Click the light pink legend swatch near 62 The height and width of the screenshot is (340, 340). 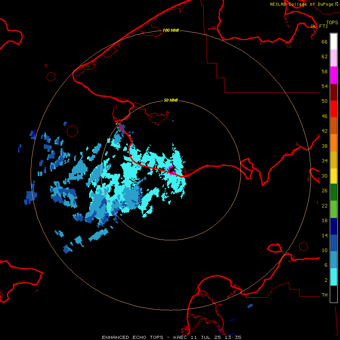[x=334, y=58]
